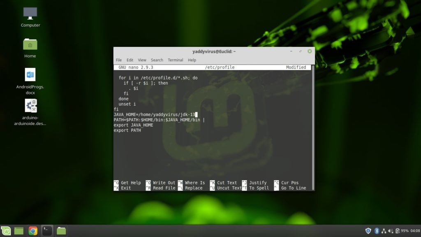This screenshot has width=421, height=237.
Task: Click the 'Go To Line' shortcut label
Action: (294, 188)
